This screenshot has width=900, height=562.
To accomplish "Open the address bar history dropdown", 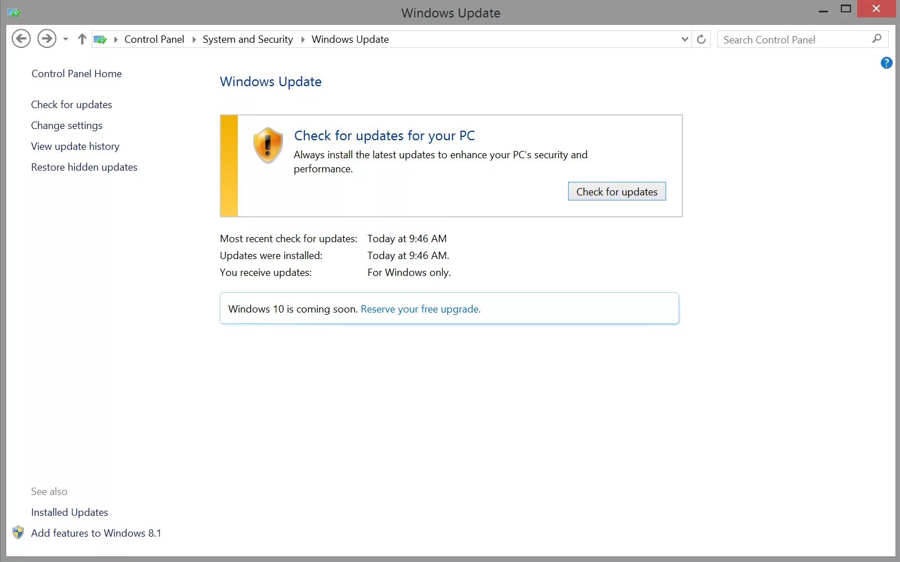I will point(685,39).
